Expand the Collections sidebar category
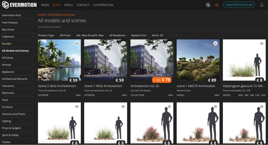 tap(17, 37)
